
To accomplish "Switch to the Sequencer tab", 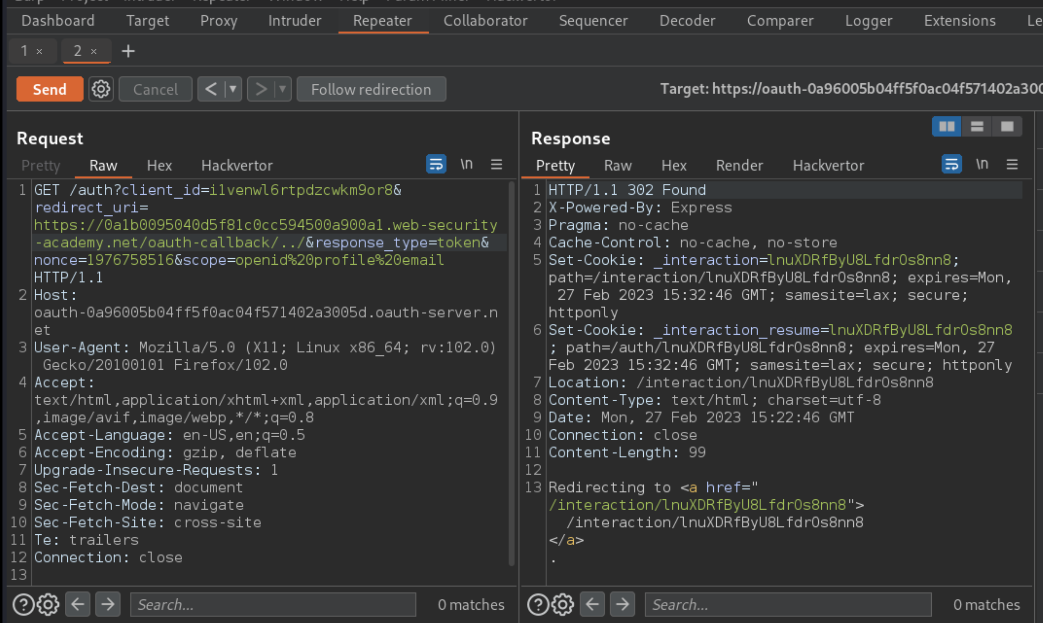I will (593, 21).
